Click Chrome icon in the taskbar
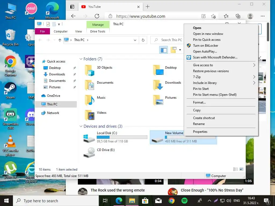The height and width of the screenshot is (206, 275). click(171, 201)
